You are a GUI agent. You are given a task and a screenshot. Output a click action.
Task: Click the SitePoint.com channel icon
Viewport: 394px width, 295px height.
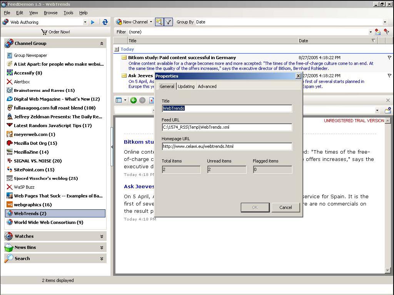coord(10,169)
